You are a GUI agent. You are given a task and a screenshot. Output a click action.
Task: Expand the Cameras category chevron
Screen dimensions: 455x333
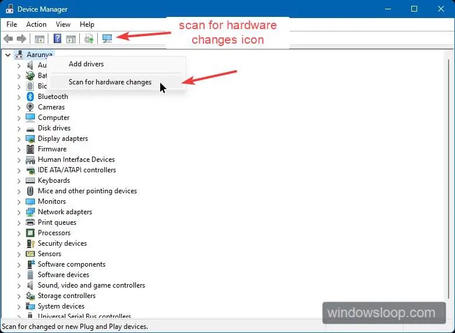19,107
